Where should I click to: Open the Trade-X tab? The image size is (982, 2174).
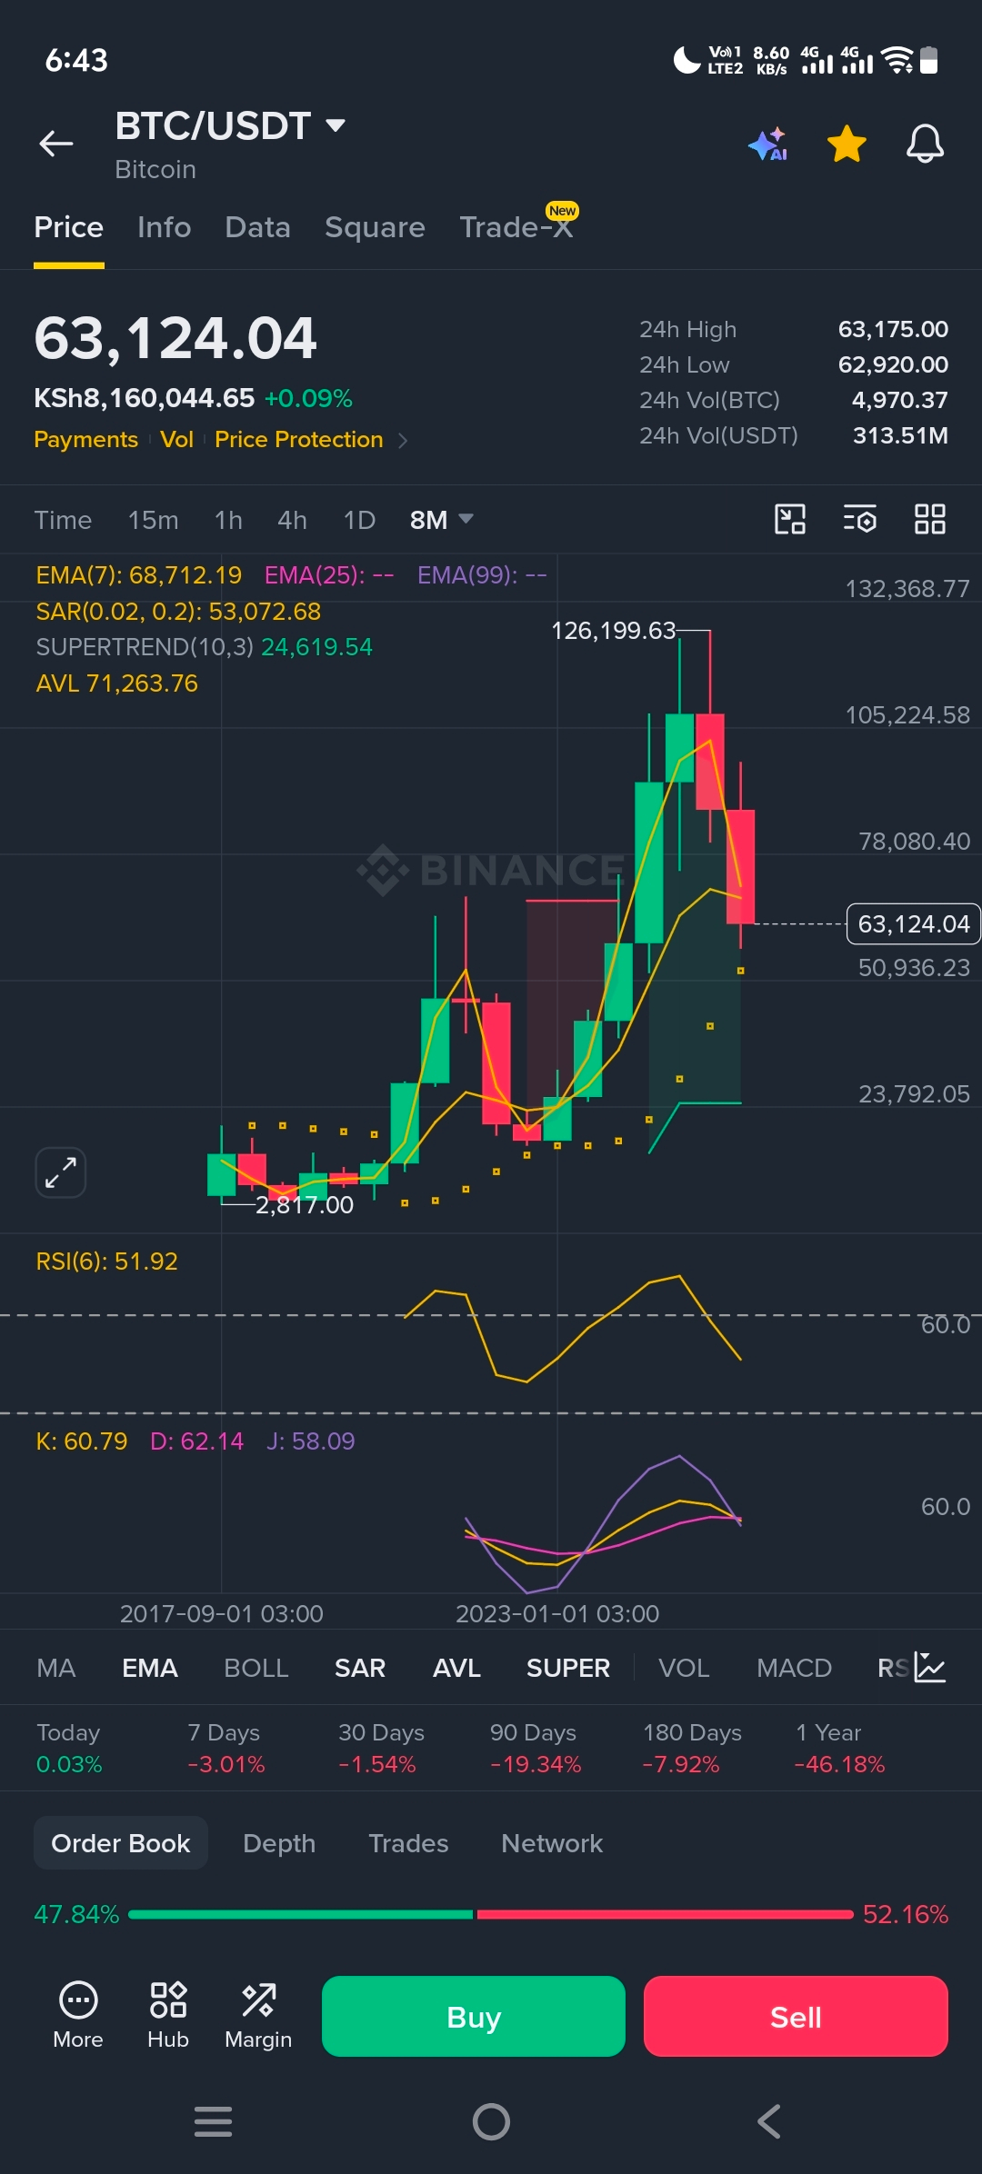(516, 227)
